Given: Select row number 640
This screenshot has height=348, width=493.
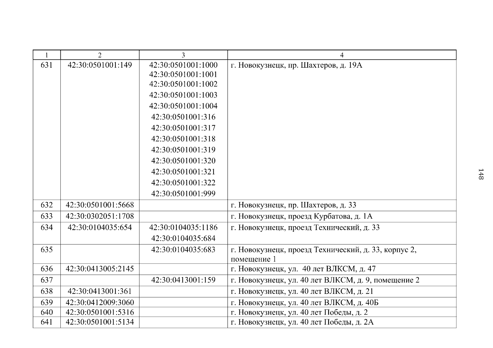Looking at the screenshot, I should click(x=47, y=312).
